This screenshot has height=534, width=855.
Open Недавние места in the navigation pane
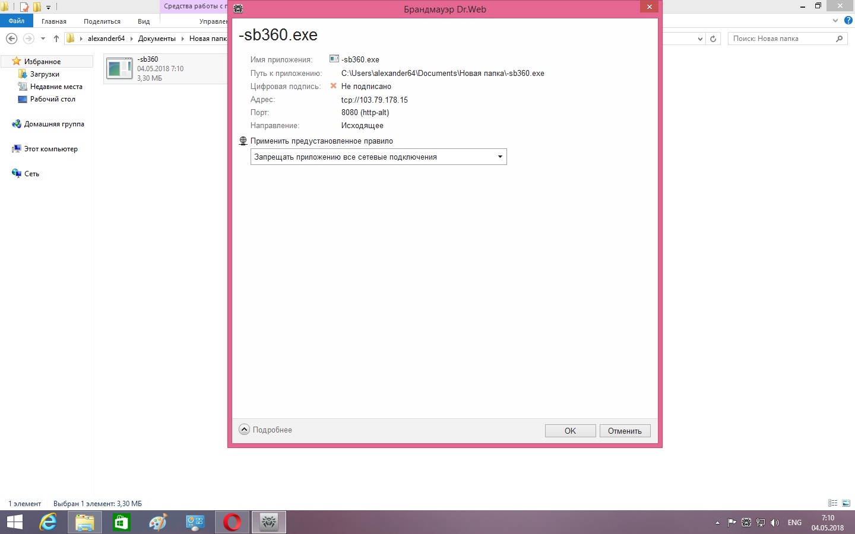(x=56, y=87)
